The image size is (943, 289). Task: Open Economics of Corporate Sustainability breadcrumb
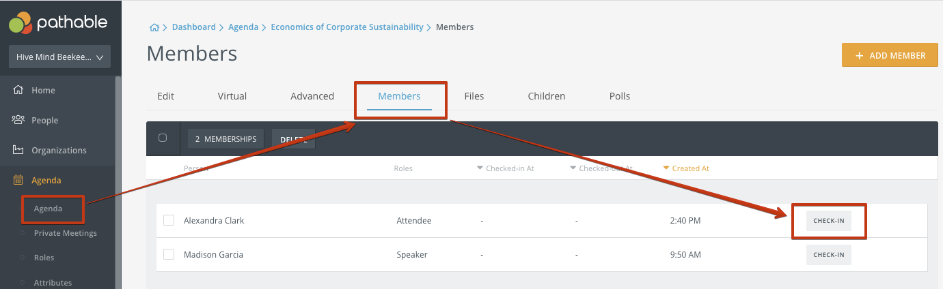(x=347, y=27)
